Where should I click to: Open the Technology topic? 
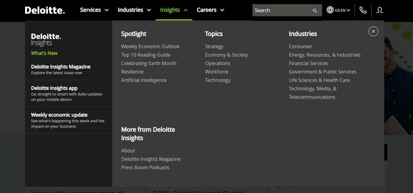click(x=218, y=80)
